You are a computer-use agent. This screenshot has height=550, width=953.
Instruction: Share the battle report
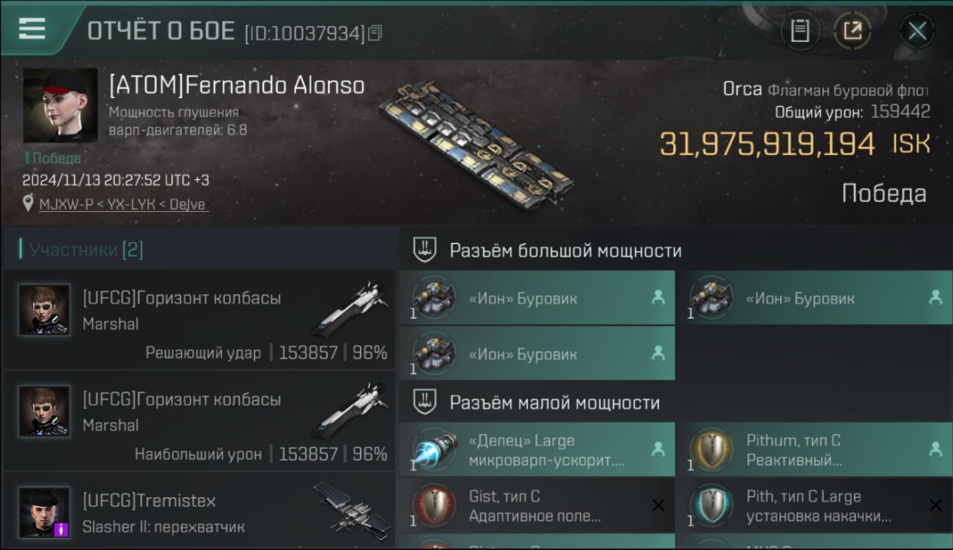pyautogui.click(x=853, y=31)
